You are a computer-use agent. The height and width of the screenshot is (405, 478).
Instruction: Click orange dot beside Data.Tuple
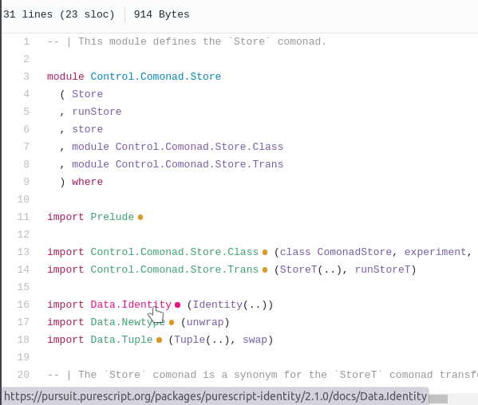tap(159, 340)
